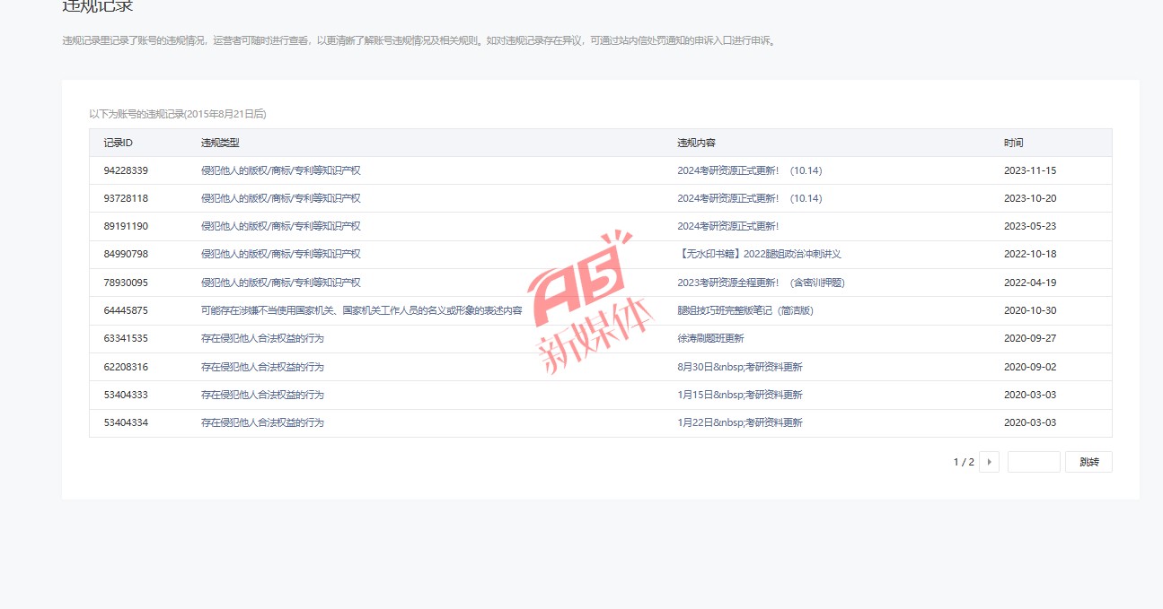
Task: Open 徐涛刷题班更新 content link
Action: click(x=710, y=338)
